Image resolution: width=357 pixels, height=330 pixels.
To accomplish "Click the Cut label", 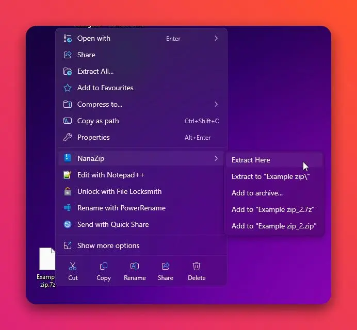I will [73, 278].
